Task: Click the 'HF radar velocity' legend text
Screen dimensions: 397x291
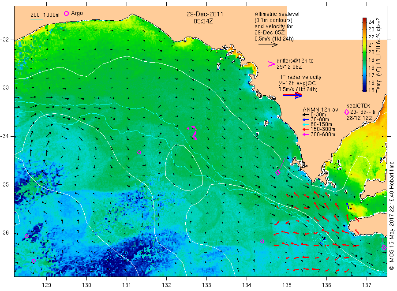Action: [x=300, y=77]
